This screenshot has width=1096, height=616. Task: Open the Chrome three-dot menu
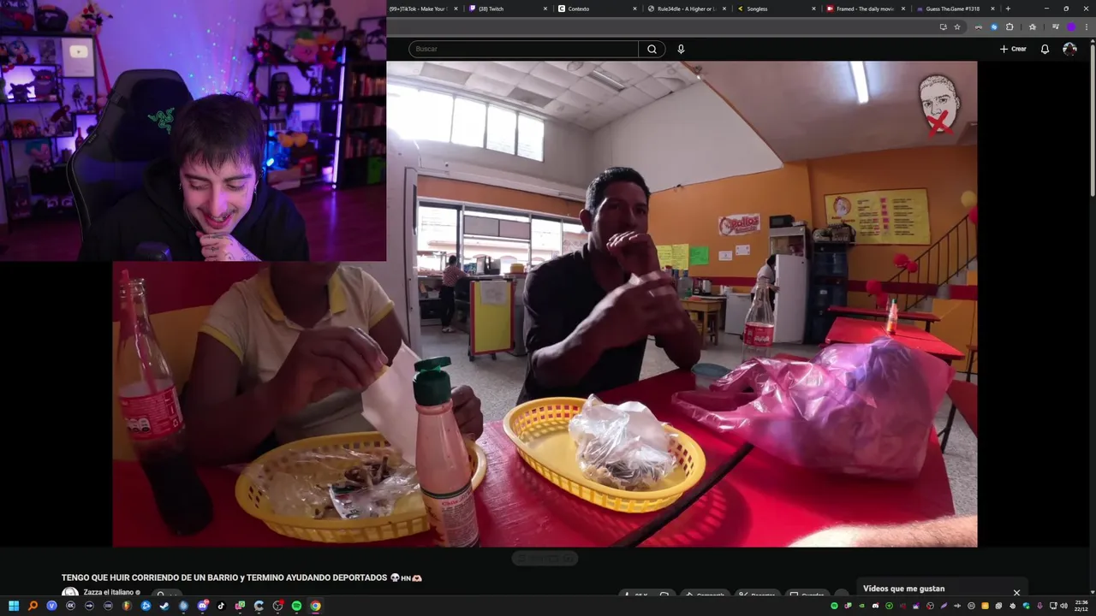tap(1086, 27)
